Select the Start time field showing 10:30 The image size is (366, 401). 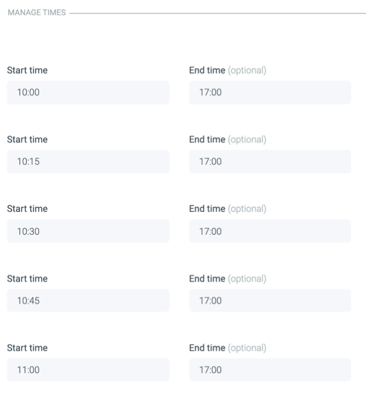pyautogui.click(x=88, y=231)
